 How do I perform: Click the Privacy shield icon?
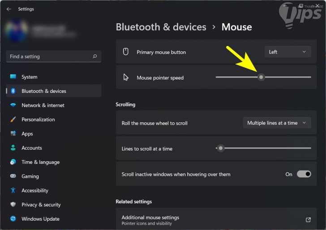[13, 204]
